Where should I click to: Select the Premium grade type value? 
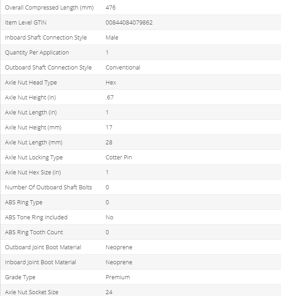point(118,277)
